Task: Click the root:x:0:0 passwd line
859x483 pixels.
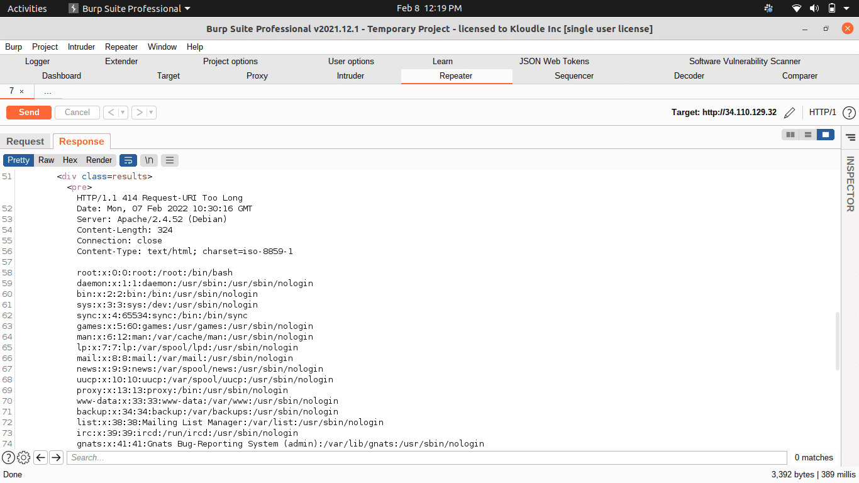Action: point(155,273)
